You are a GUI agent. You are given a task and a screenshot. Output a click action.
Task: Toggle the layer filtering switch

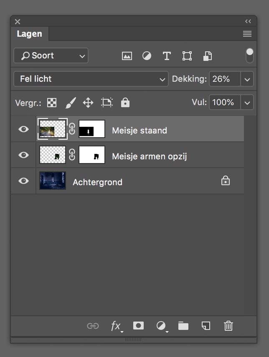coord(249,55)
